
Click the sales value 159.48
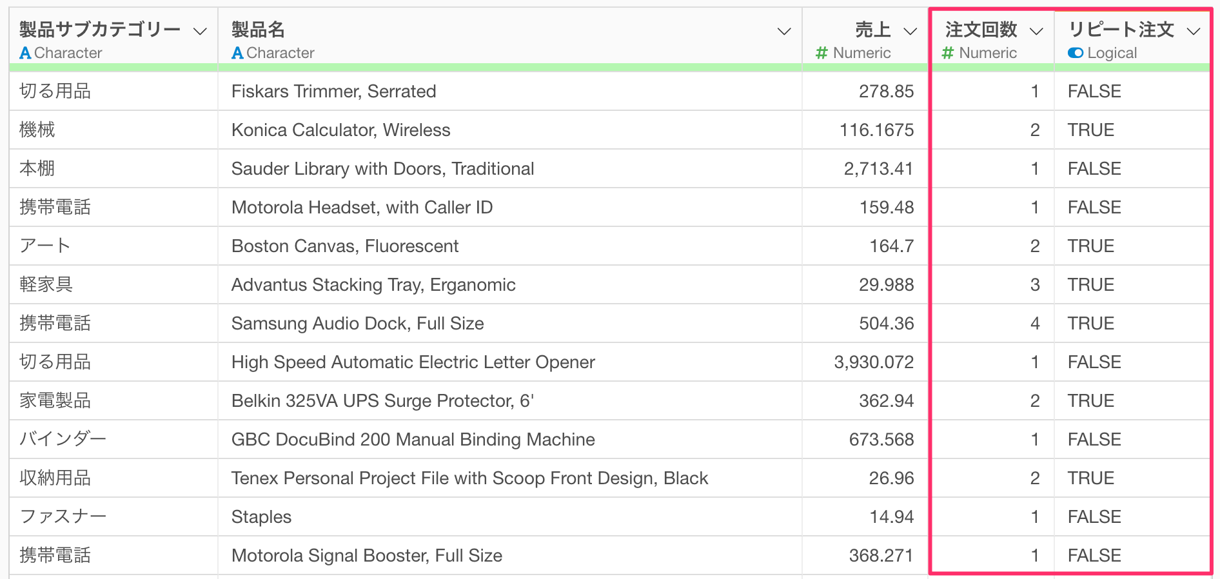pos(887,208)
